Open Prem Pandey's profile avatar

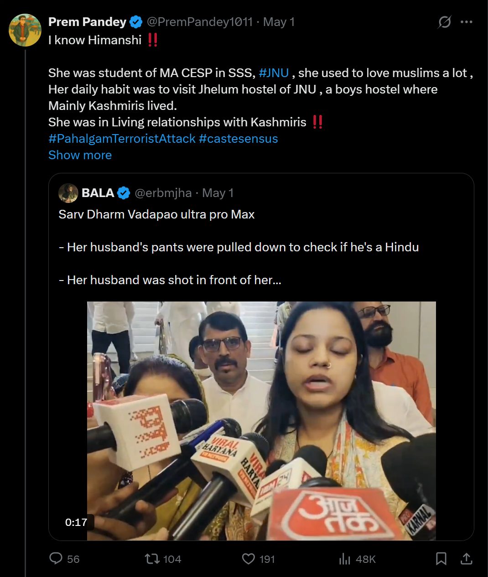coord(25,30)
